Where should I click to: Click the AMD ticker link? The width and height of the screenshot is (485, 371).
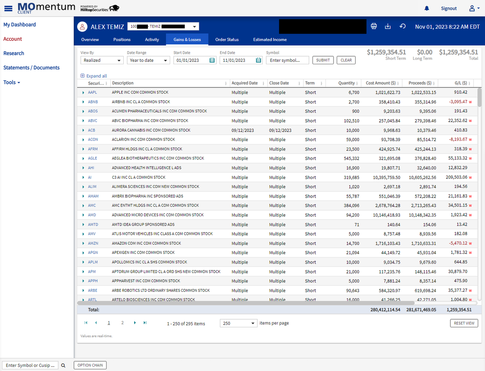click(x=92, y=215)
